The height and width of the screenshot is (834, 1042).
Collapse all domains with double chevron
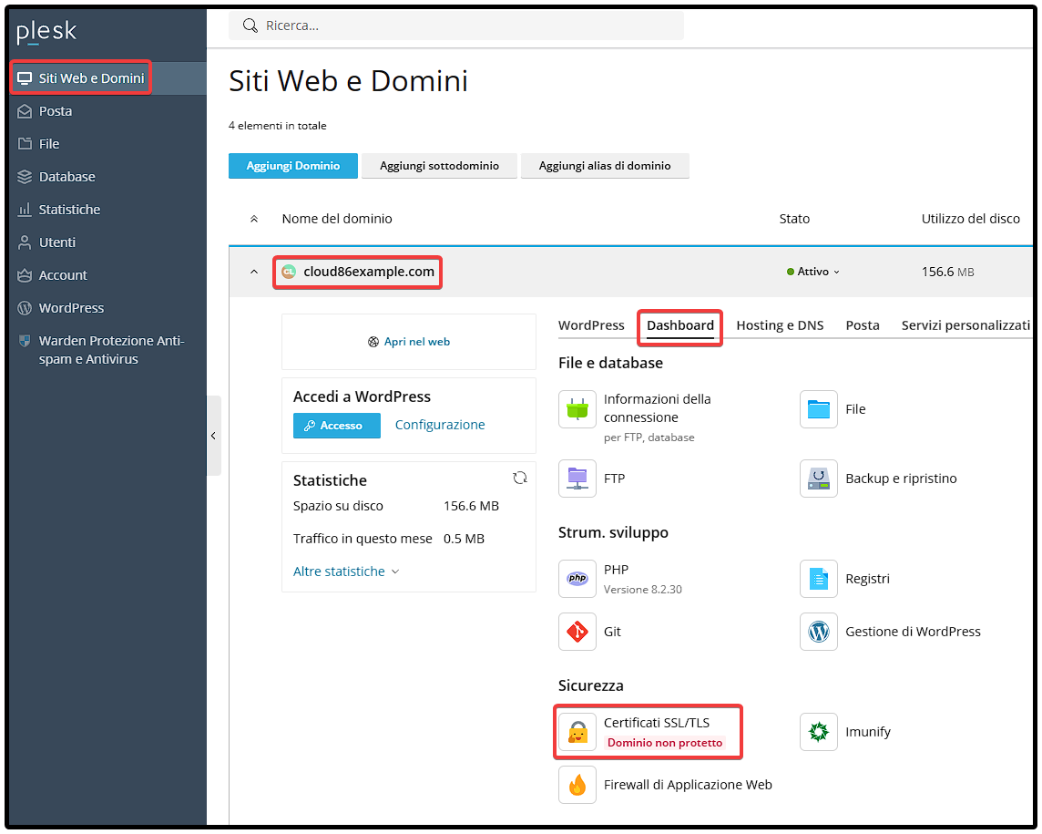pos(254,219)
